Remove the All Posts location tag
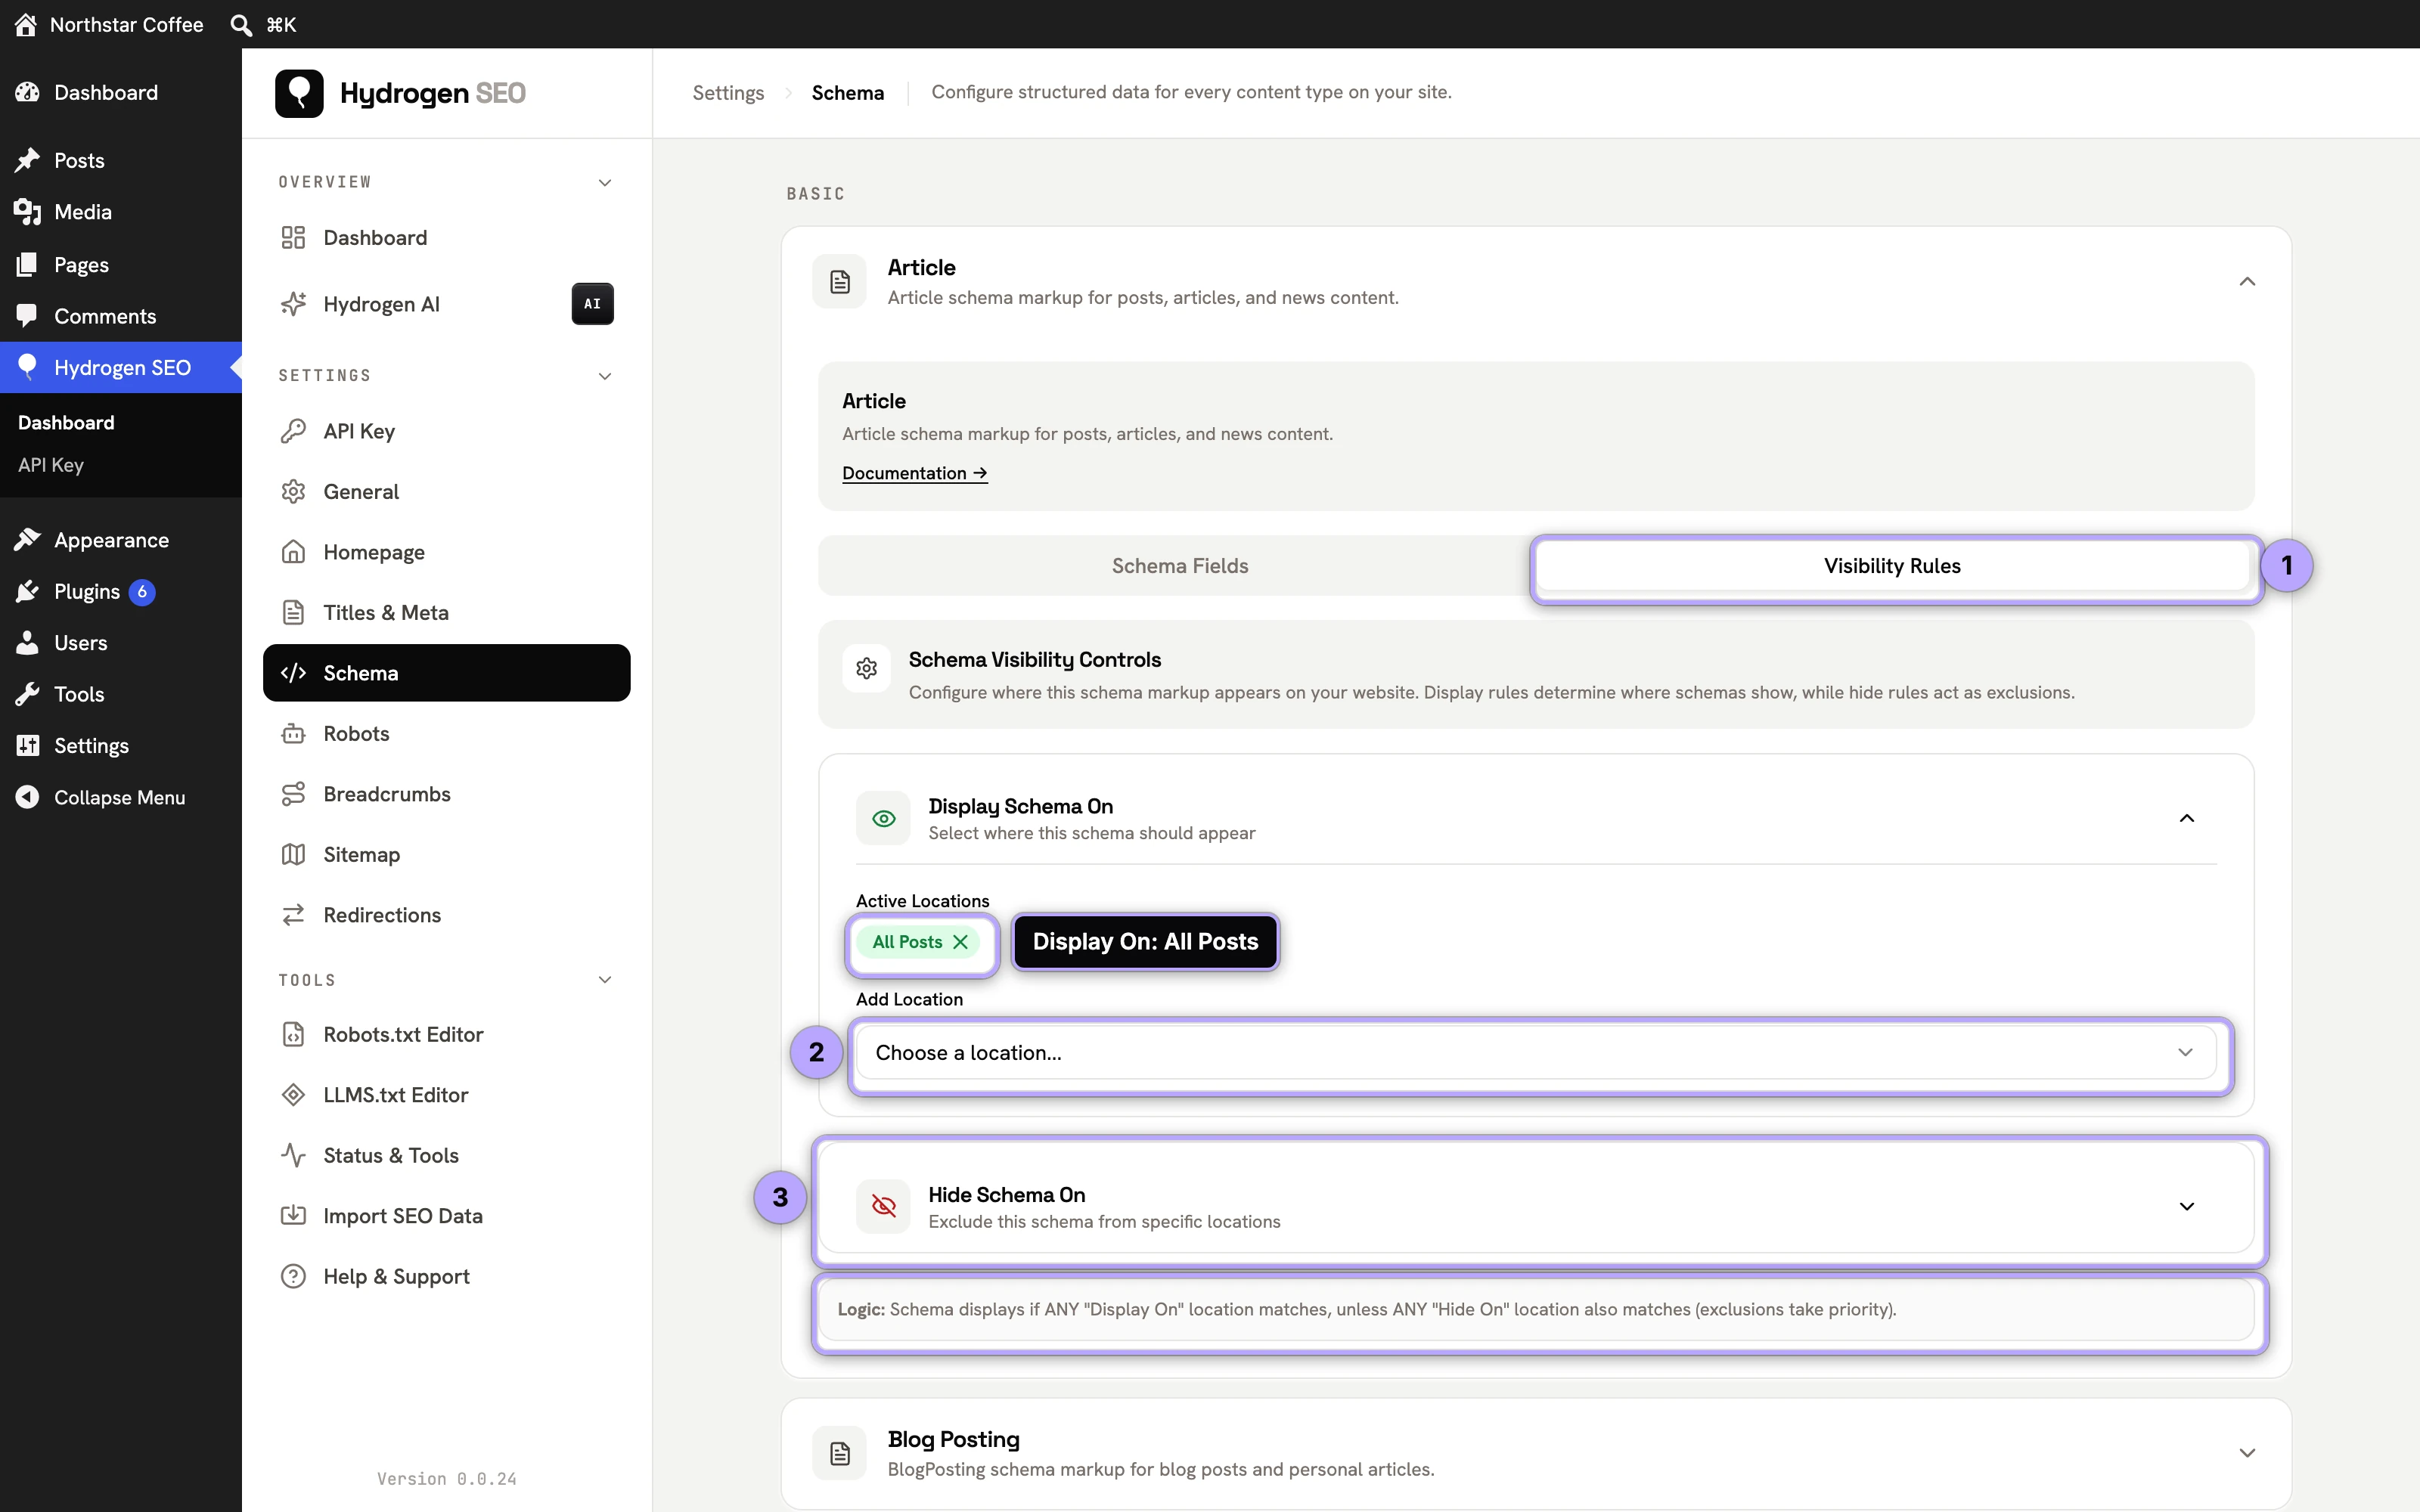2420x1512 pixels. tap(960, 942)
